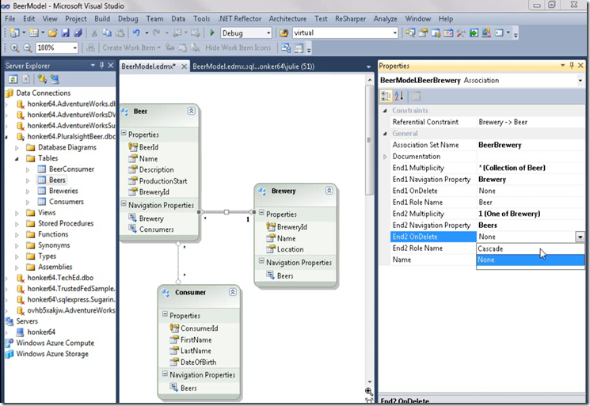Click the Zoom In magnifier icon
590x406 pixels.
15,47
